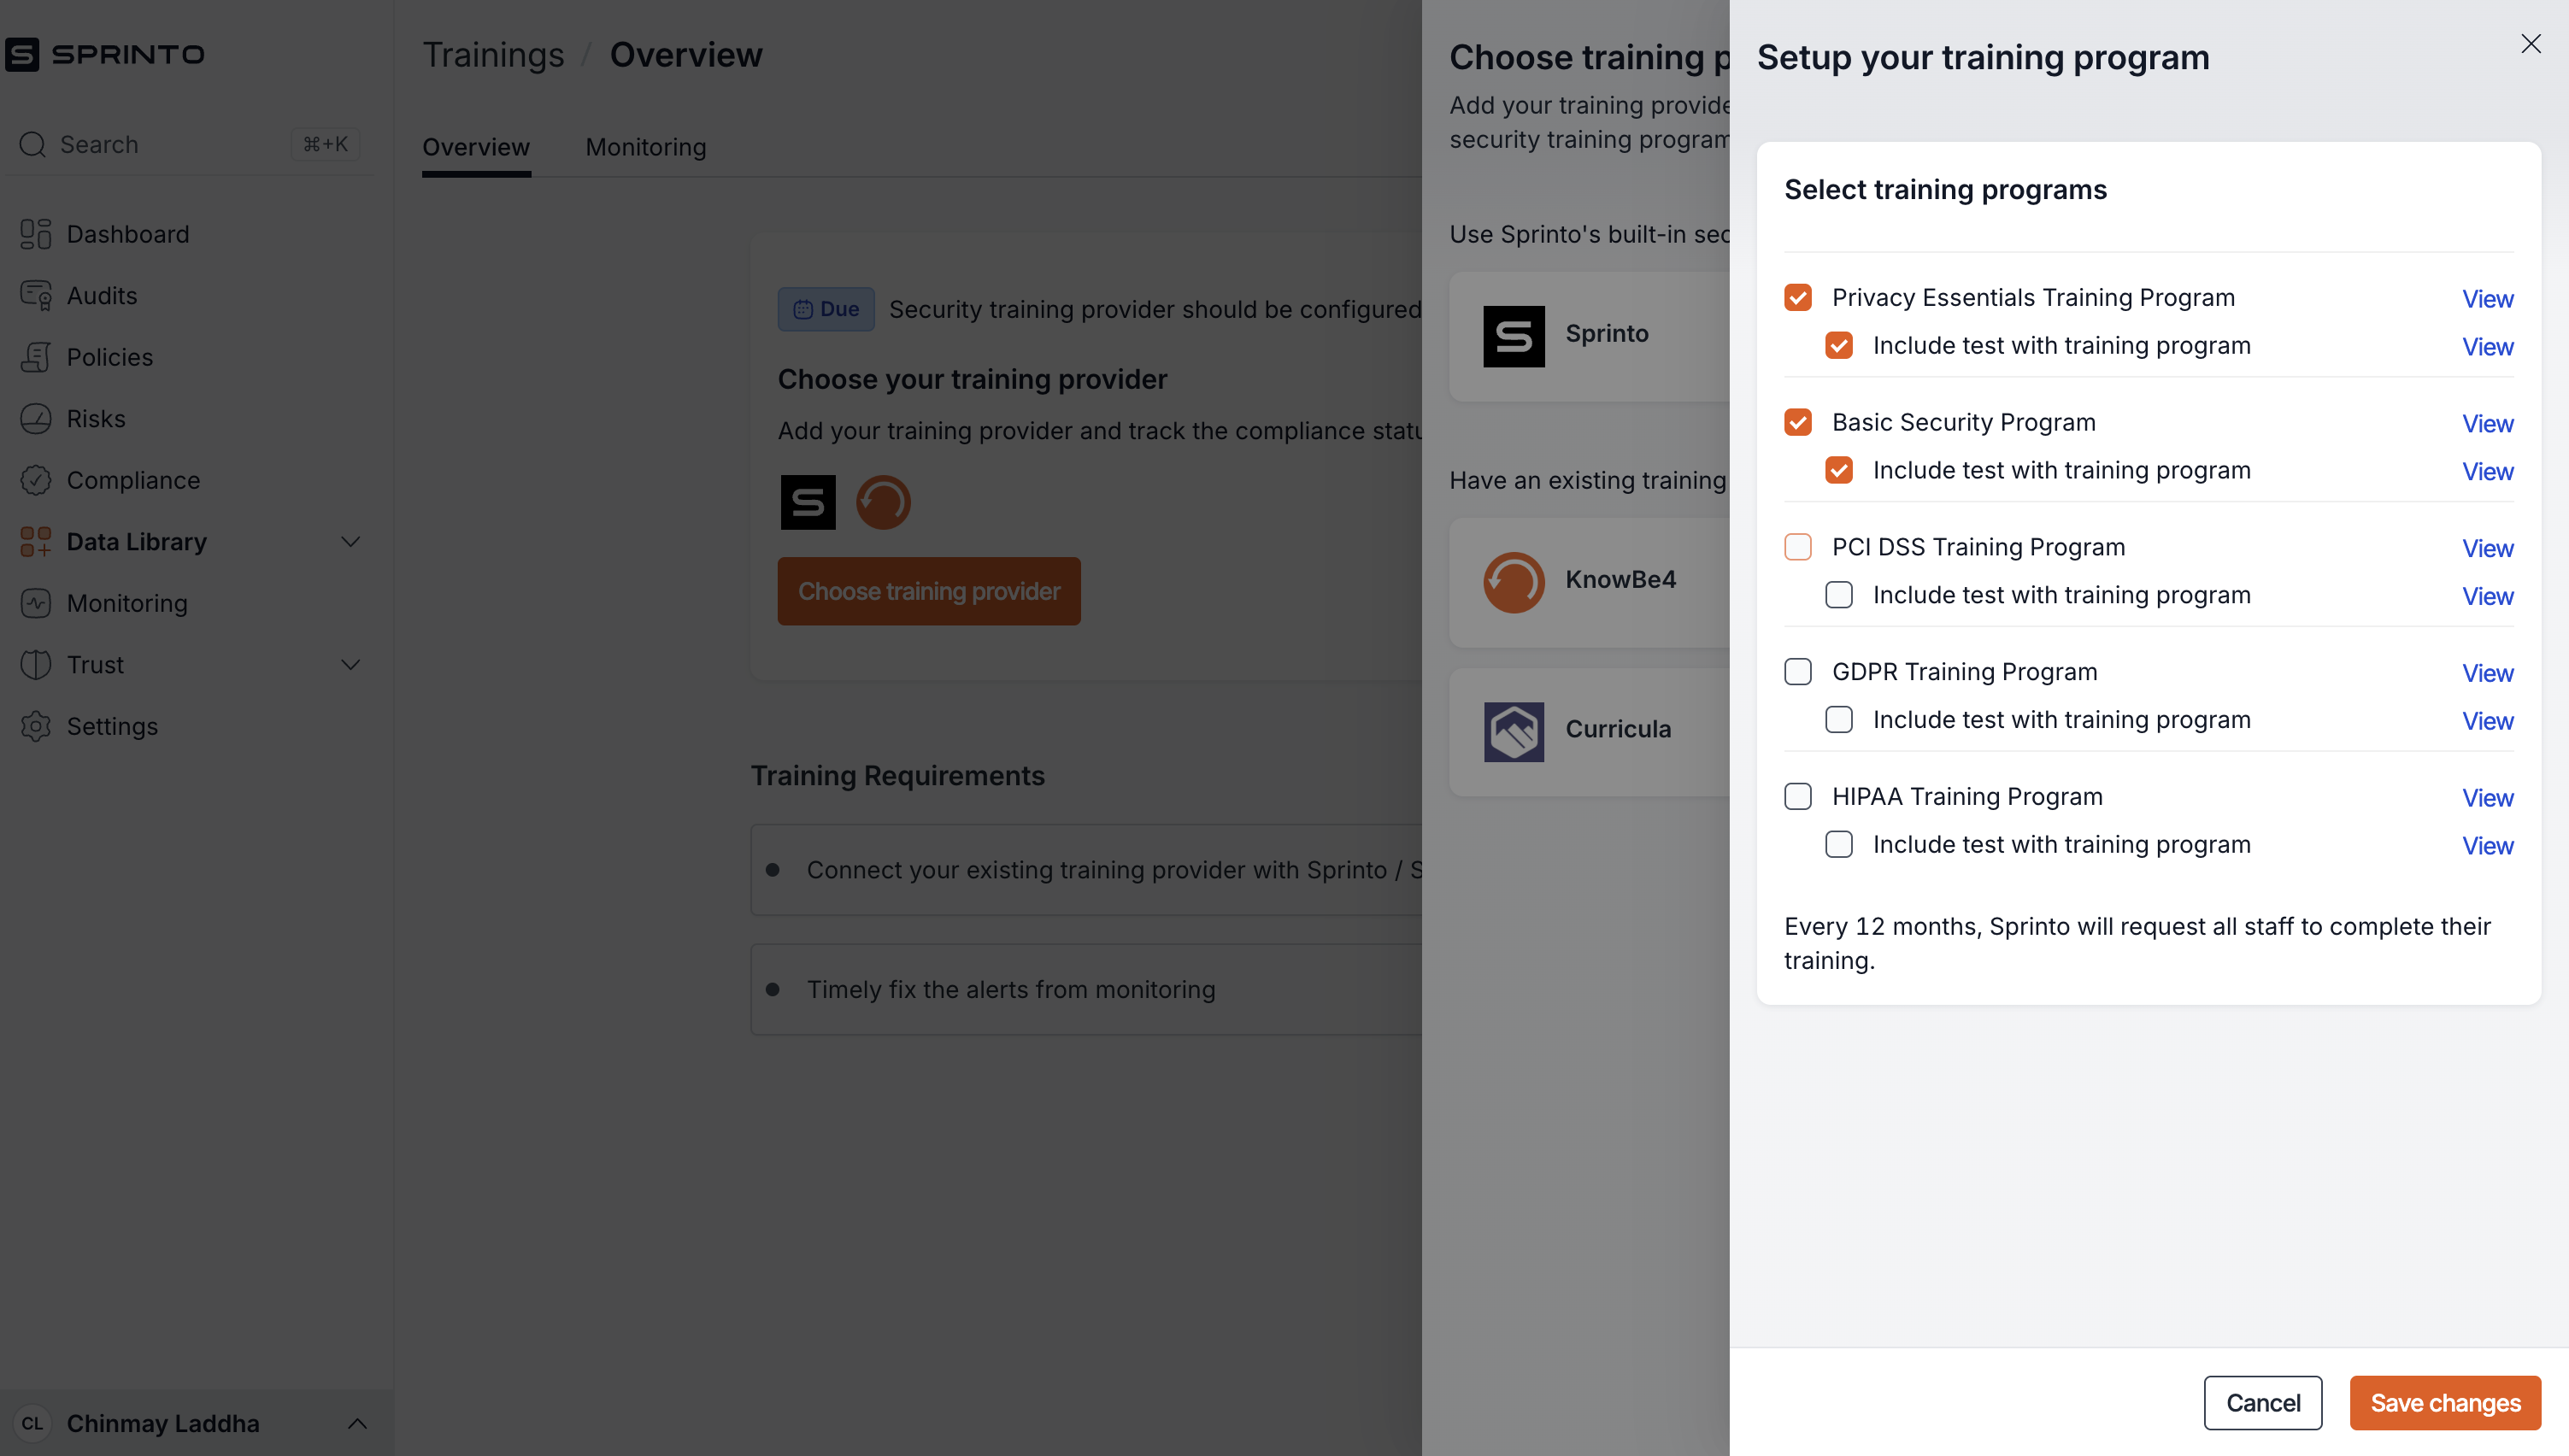
Task: Expand the Trust section chevron
Action: (350, 665)
